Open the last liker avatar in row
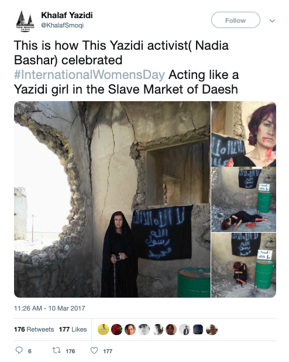This screenshot has height=362, width=289. click(212, 329)
